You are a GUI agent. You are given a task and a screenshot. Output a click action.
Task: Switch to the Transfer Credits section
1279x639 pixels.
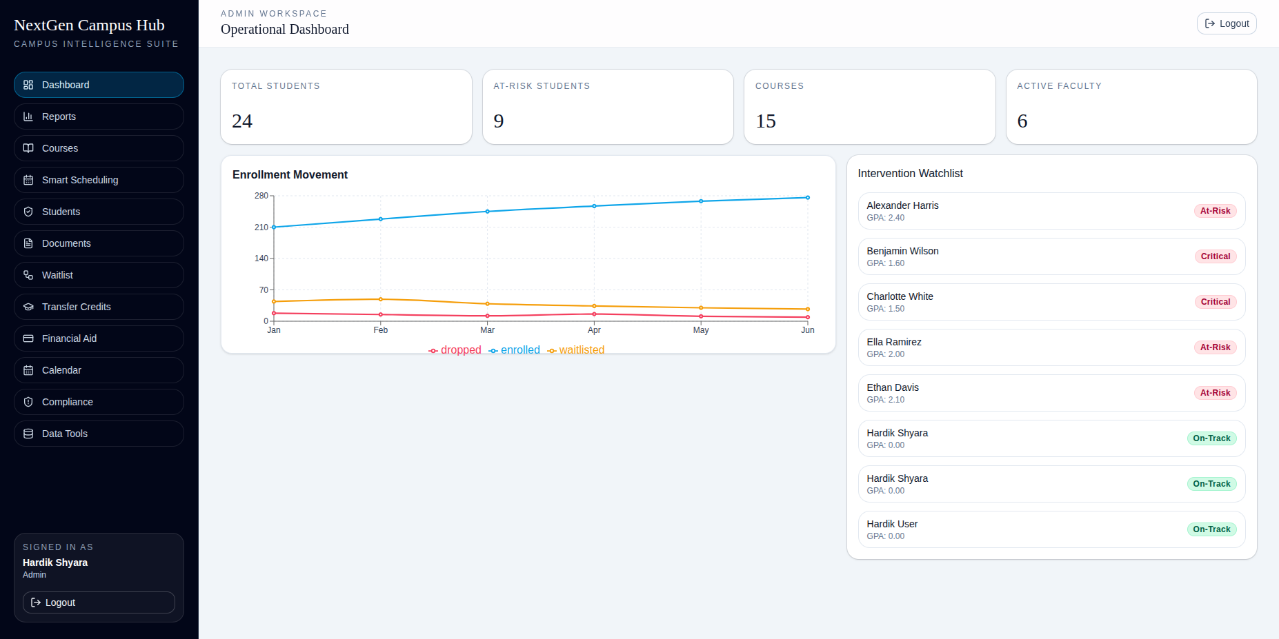click(76, 307)
